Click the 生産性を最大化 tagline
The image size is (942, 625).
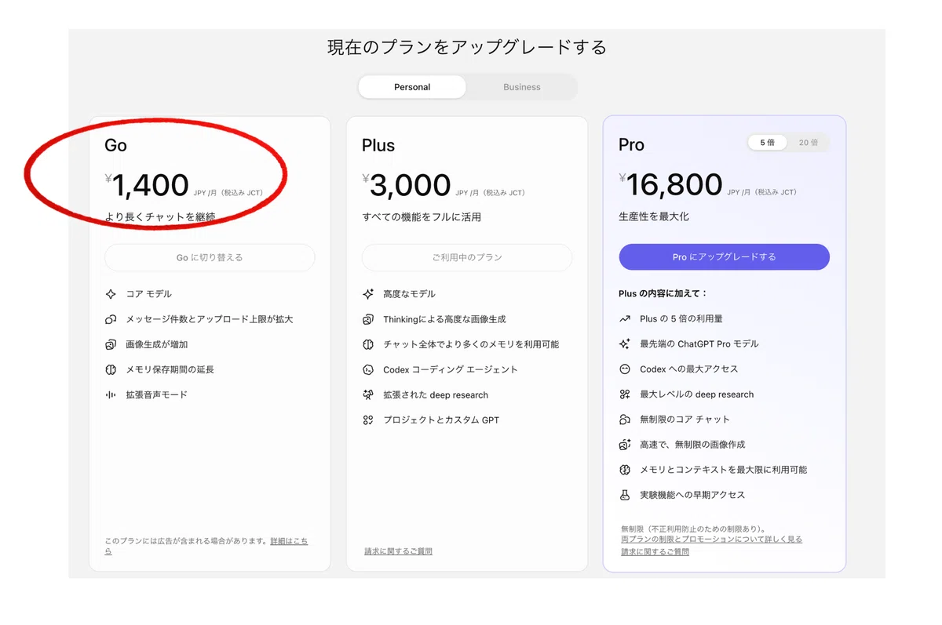654,216
